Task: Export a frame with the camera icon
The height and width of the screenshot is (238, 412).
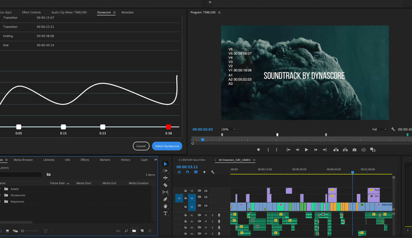Action: coord(354,150)
